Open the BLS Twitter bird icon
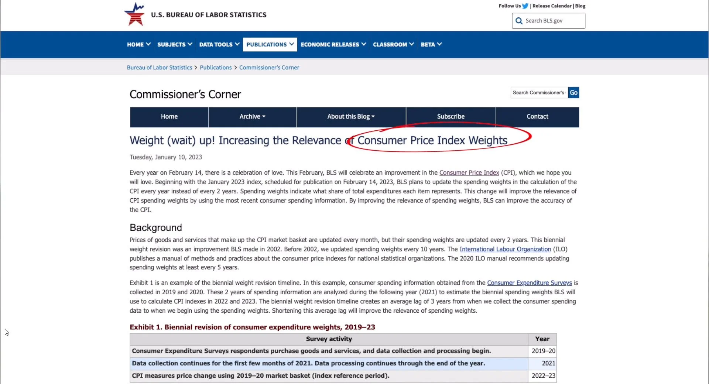The height and width of the screenshot is (384, 709). 525,6
